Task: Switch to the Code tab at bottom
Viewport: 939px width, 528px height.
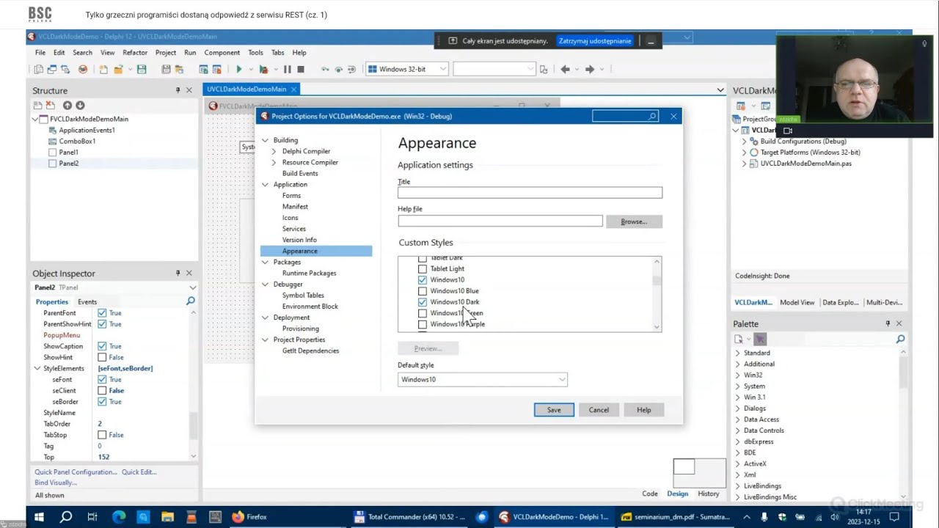Action: pos(650,494)
